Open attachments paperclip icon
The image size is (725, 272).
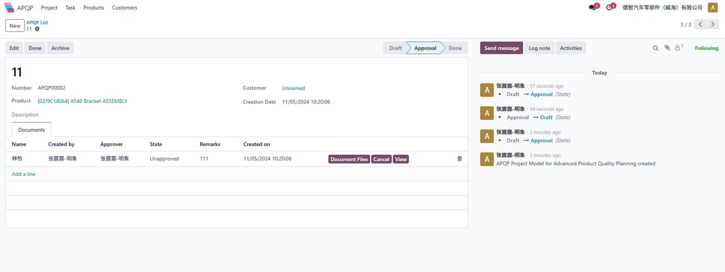667,48
